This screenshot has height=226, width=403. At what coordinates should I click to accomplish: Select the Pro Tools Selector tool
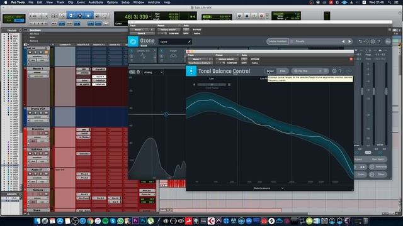coord(80,16)
